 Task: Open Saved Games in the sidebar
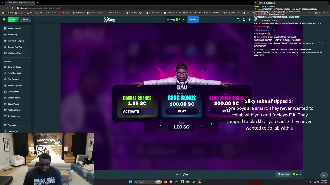pyautogui.click(x=17, y=29)
